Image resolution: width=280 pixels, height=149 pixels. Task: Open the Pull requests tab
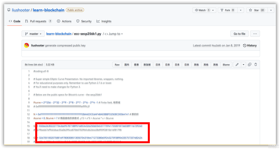[x=38, y=21]
